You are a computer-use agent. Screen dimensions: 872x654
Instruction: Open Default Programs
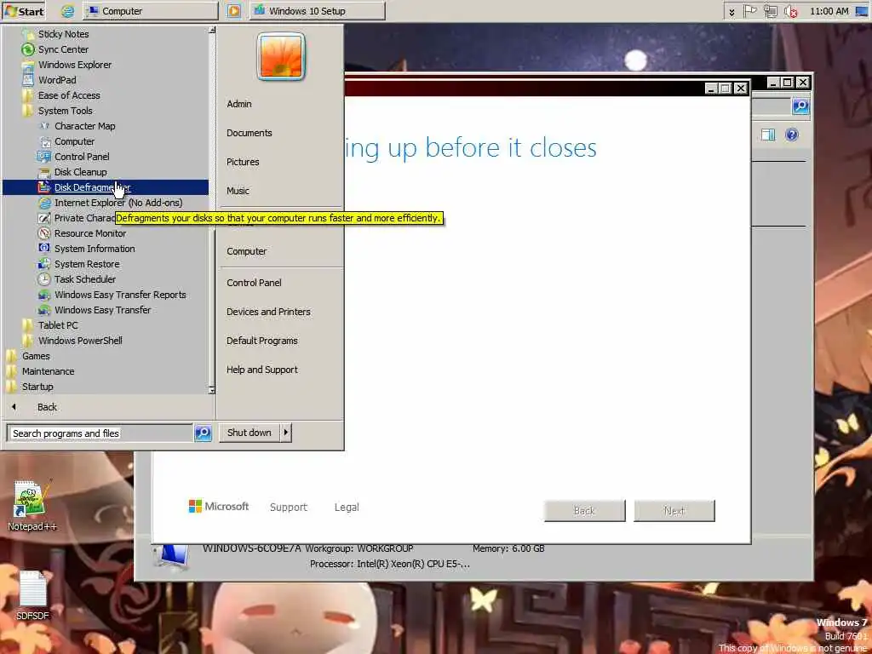pyautogui.click(x=262, y=341)
